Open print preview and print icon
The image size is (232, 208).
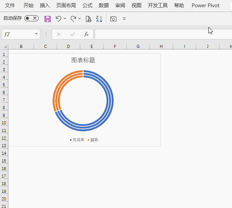coord(89,19)
